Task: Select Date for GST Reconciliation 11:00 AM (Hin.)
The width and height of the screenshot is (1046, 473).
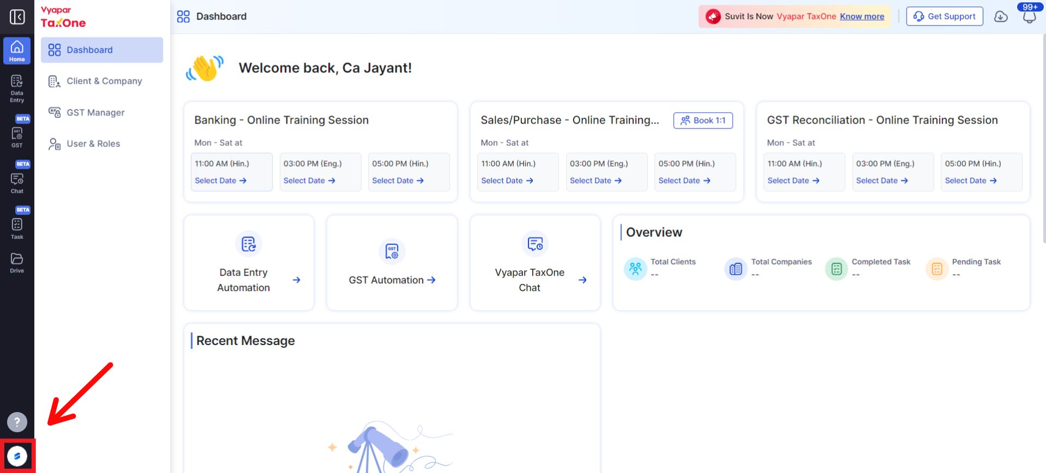Action: click(x=793, y=181)
